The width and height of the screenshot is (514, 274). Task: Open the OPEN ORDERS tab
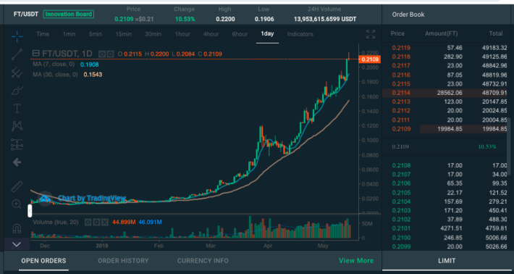43,261
